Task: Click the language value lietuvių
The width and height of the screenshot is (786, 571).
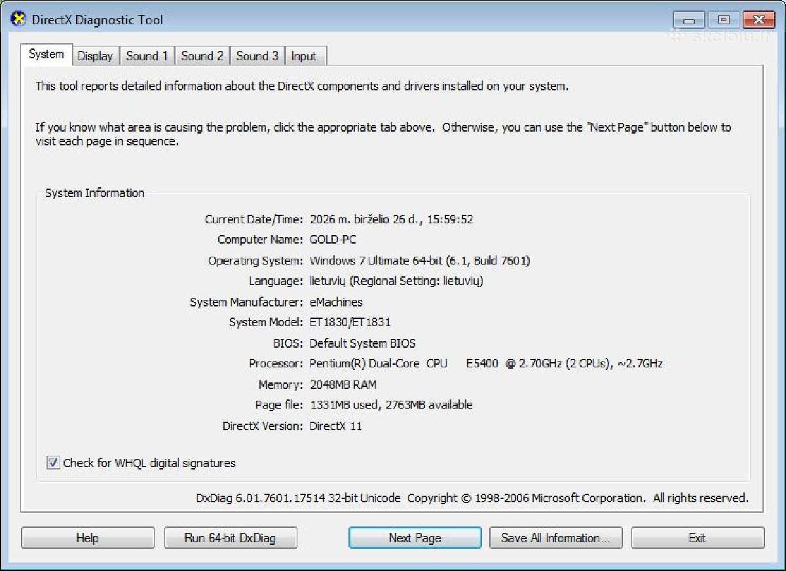Action: (x=396, y=281)
